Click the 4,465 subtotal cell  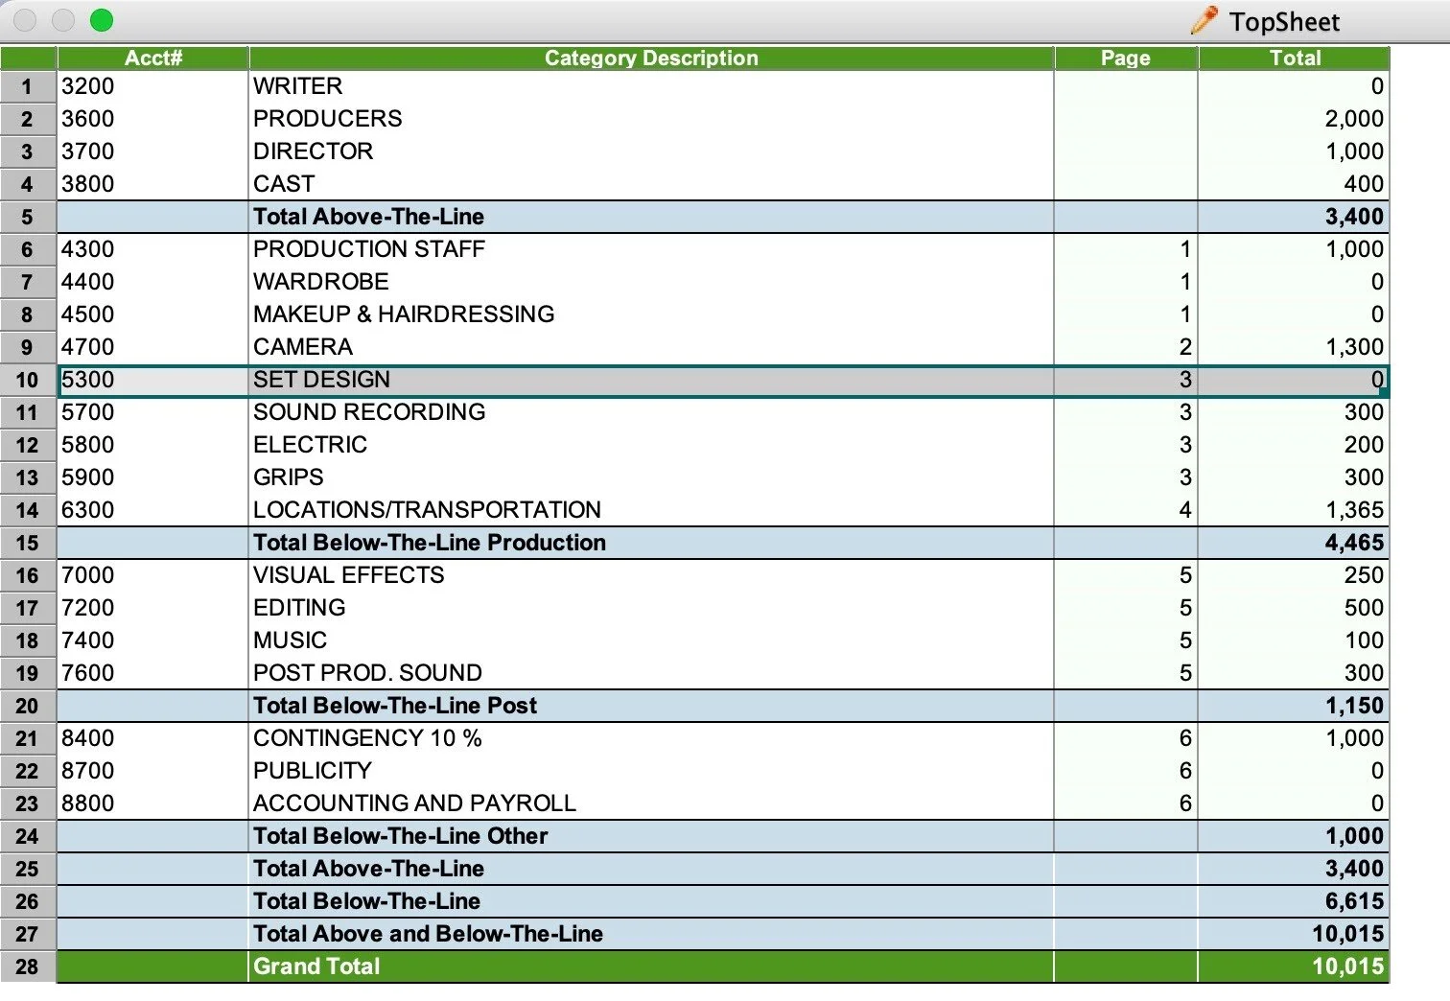1294,543
